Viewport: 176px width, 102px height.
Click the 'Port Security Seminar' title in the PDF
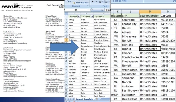click(x=55, y=5)
